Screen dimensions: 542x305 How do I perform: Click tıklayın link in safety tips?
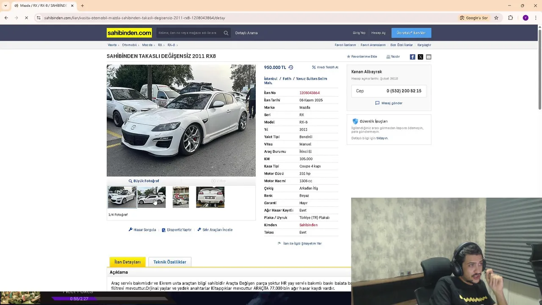[382, 138]
